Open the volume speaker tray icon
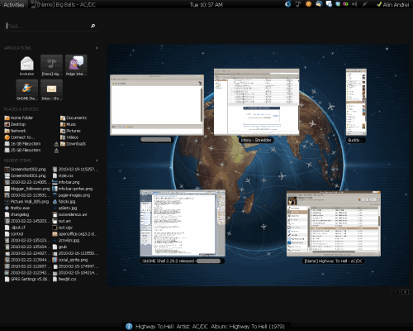Image resolution: width=413 pixels, height=331 pixels. [354, 4]
